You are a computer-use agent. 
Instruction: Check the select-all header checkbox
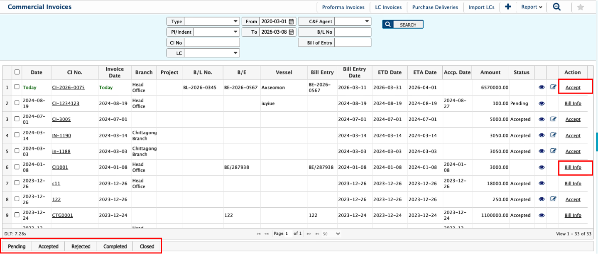(x=17, y=72)
